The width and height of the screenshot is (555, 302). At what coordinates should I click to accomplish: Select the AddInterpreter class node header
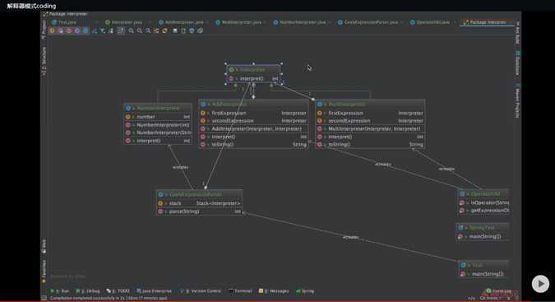coord(254,104)
